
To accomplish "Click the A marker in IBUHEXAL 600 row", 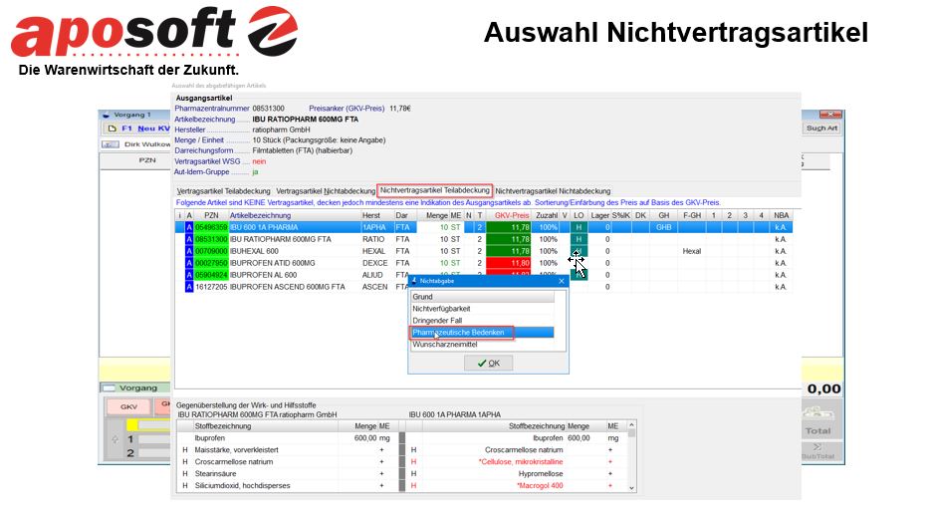I will pos(189,251).
